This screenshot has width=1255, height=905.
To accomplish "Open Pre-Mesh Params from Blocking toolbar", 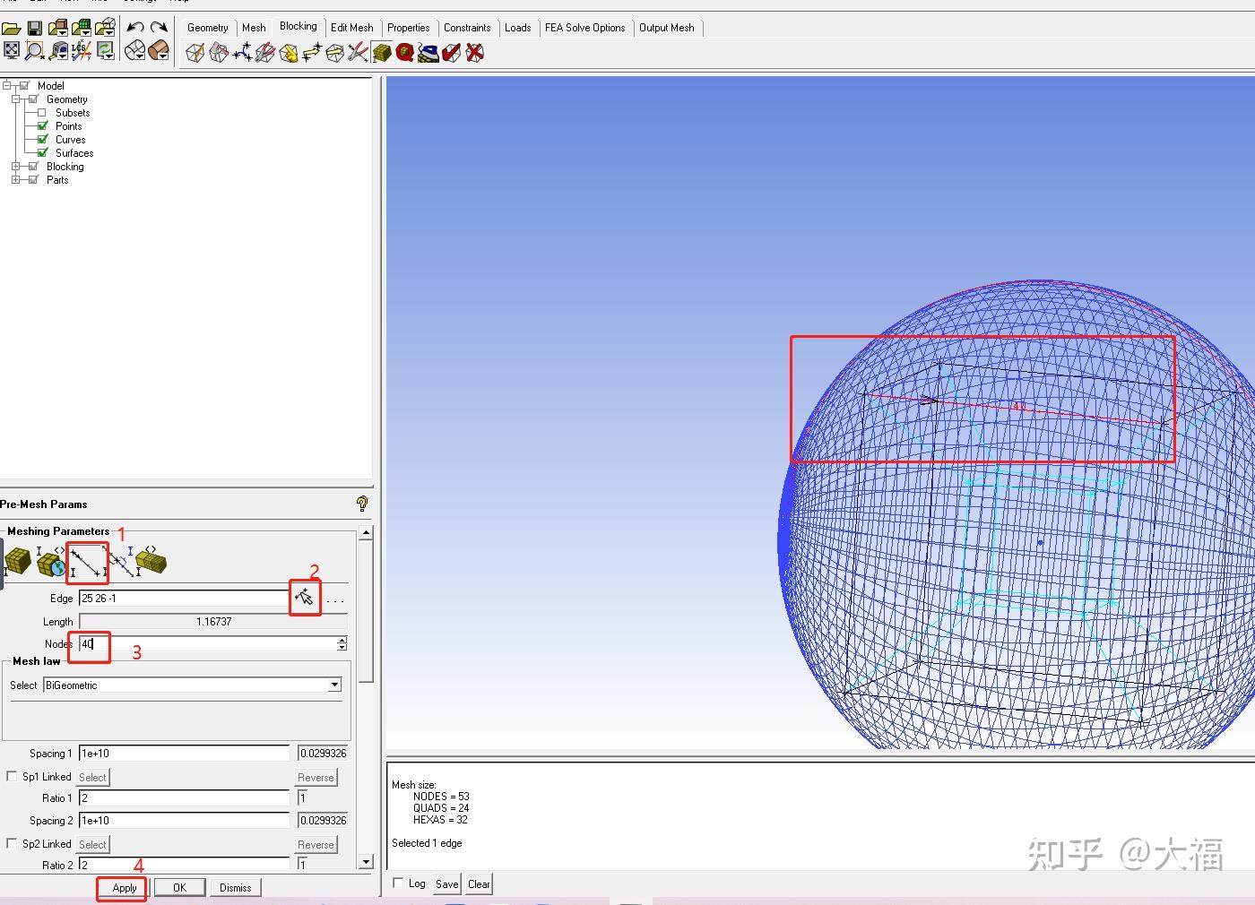I will tap(382, 54).
